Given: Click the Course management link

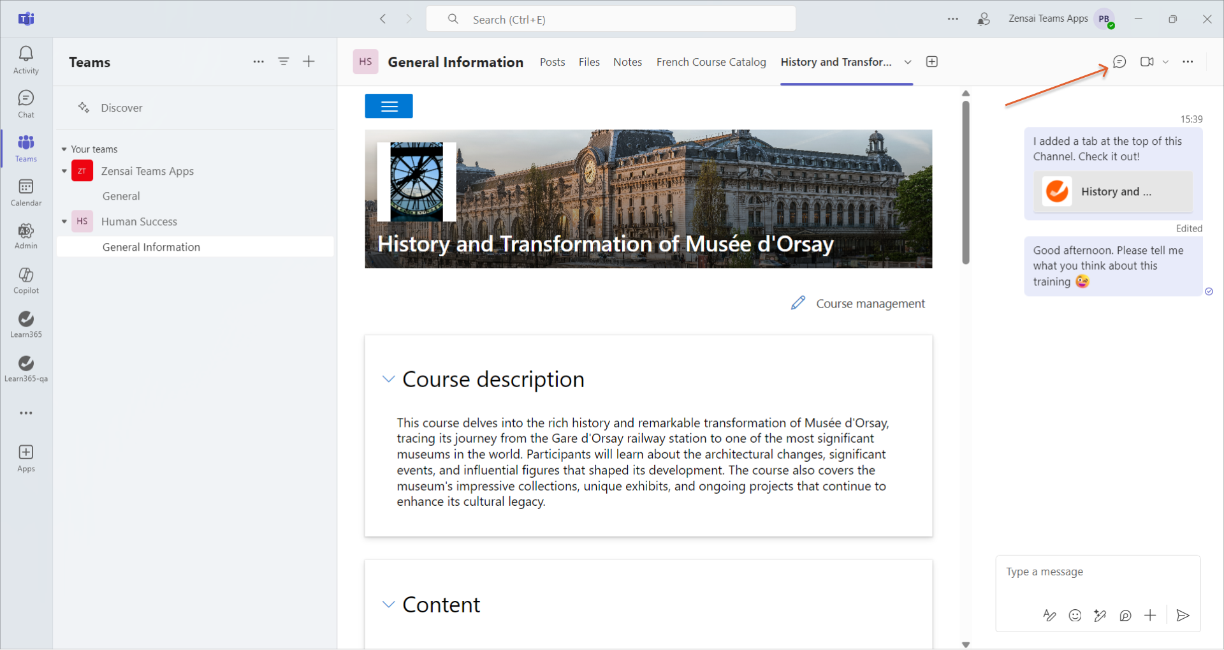Looking at the screenshot, I should 870,304.
